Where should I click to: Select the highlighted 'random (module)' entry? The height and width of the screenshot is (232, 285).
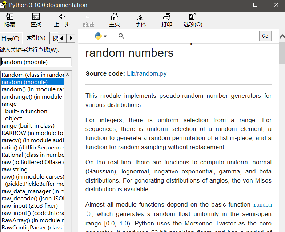(33, 82)
